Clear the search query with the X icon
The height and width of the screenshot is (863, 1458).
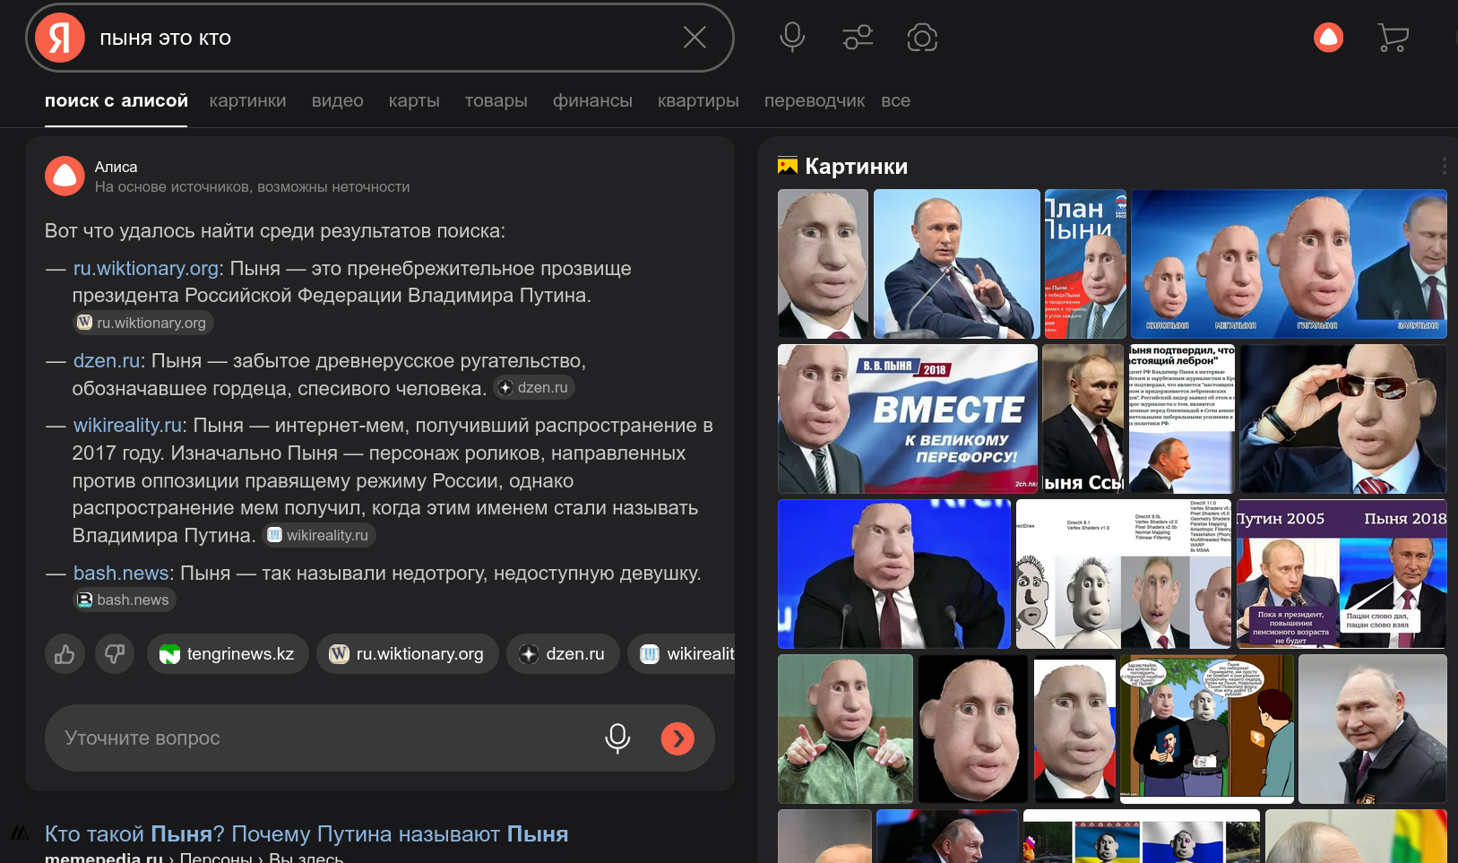[694, 38]
